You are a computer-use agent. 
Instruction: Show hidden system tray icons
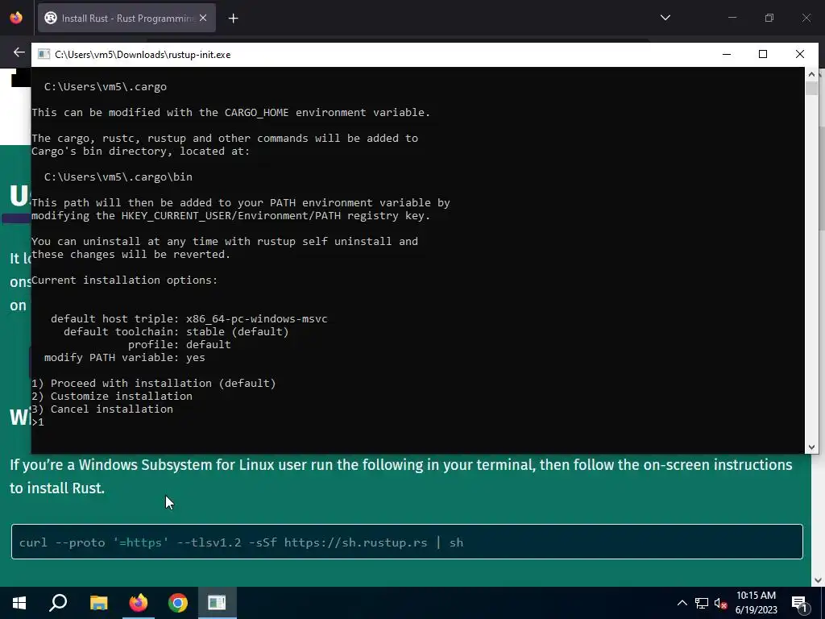pyautogui.click(x=682, y=603)
